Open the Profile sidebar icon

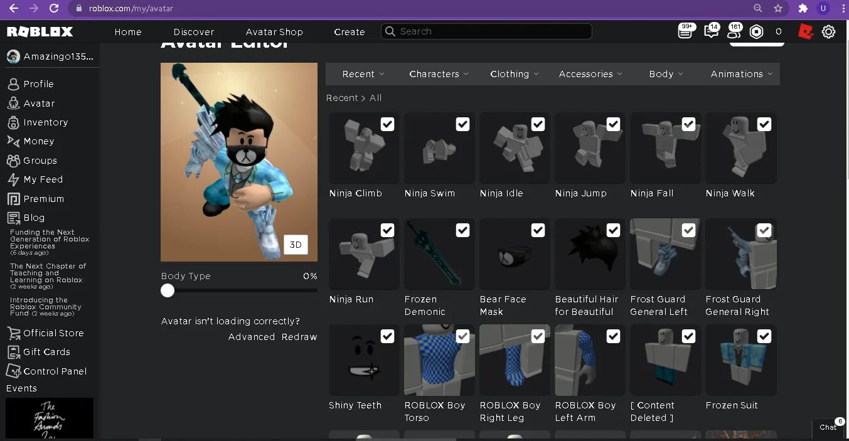(x=13, y=84)
